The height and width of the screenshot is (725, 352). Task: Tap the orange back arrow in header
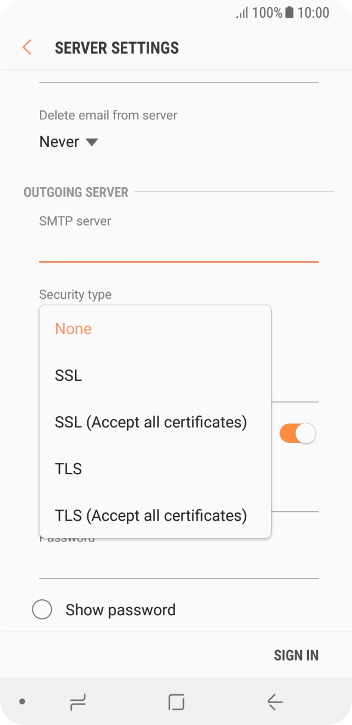point(27,47)
